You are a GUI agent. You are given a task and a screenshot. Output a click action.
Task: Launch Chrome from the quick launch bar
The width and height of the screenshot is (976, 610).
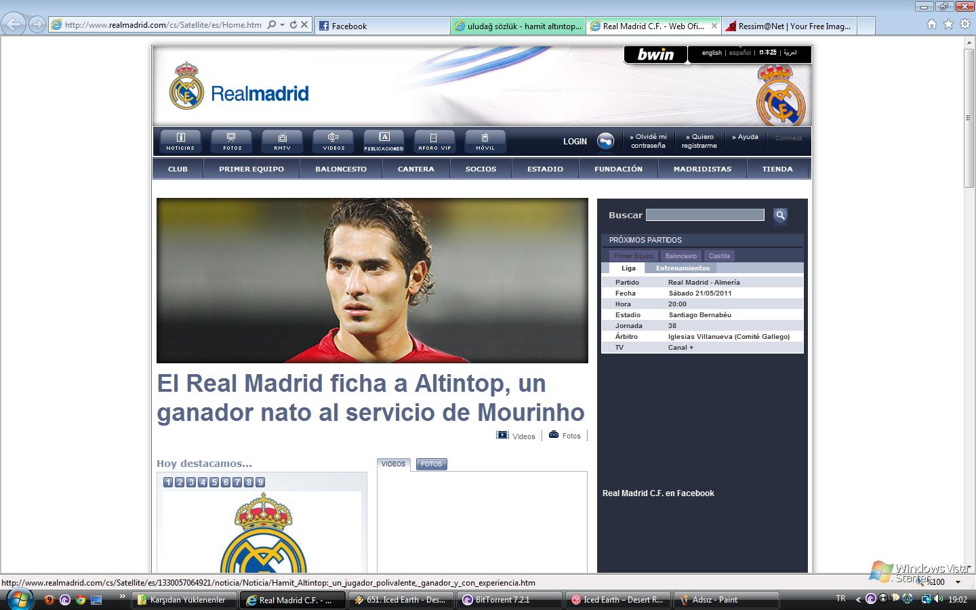point(81,600)
